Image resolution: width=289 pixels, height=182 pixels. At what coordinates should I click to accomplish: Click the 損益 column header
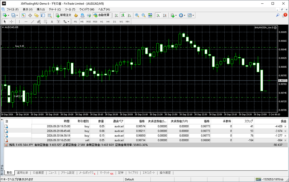[283, 121]
